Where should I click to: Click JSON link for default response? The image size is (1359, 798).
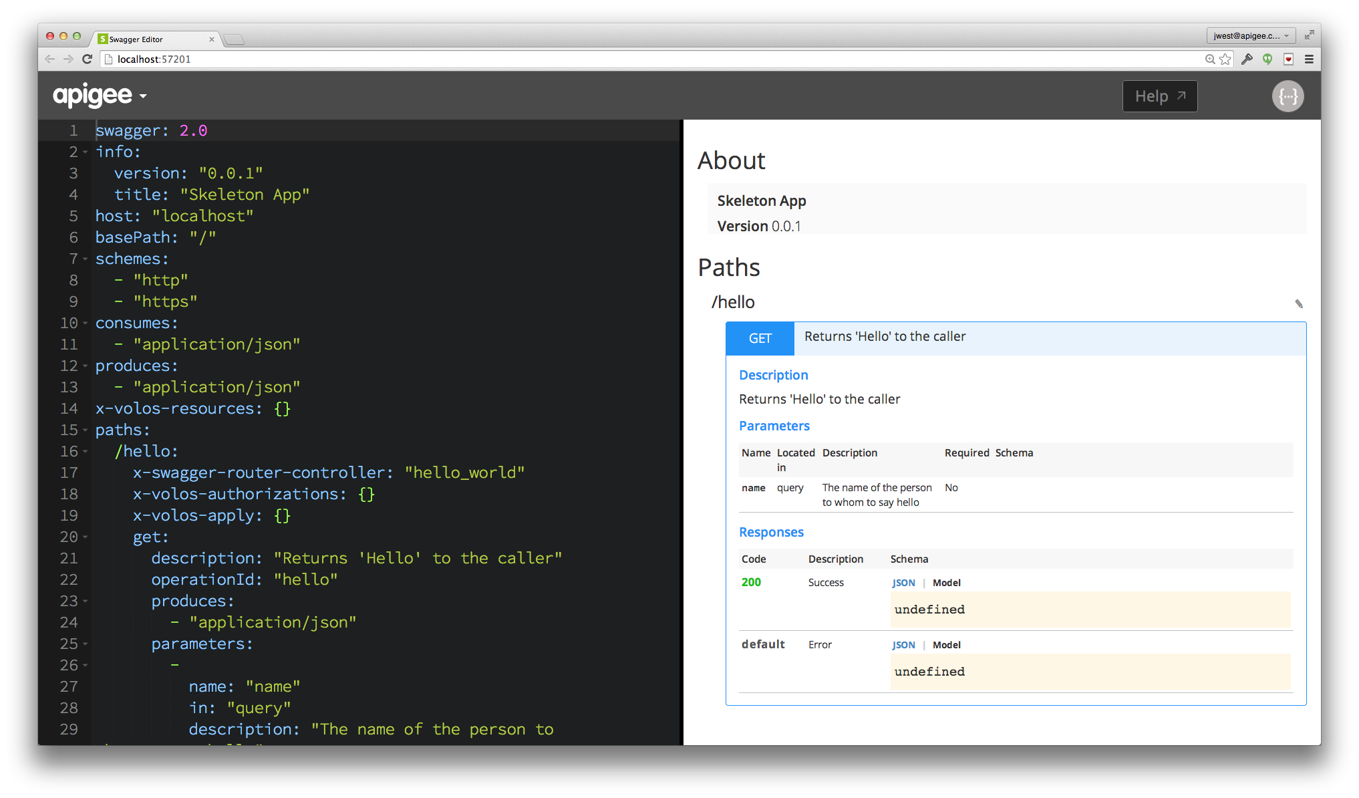click(903, 645)
